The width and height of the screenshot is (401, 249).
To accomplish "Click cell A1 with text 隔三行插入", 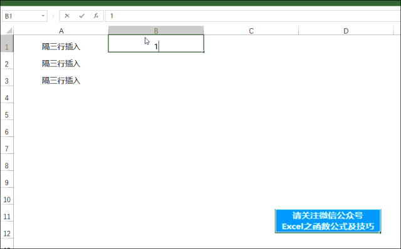I will click(61, 46).
